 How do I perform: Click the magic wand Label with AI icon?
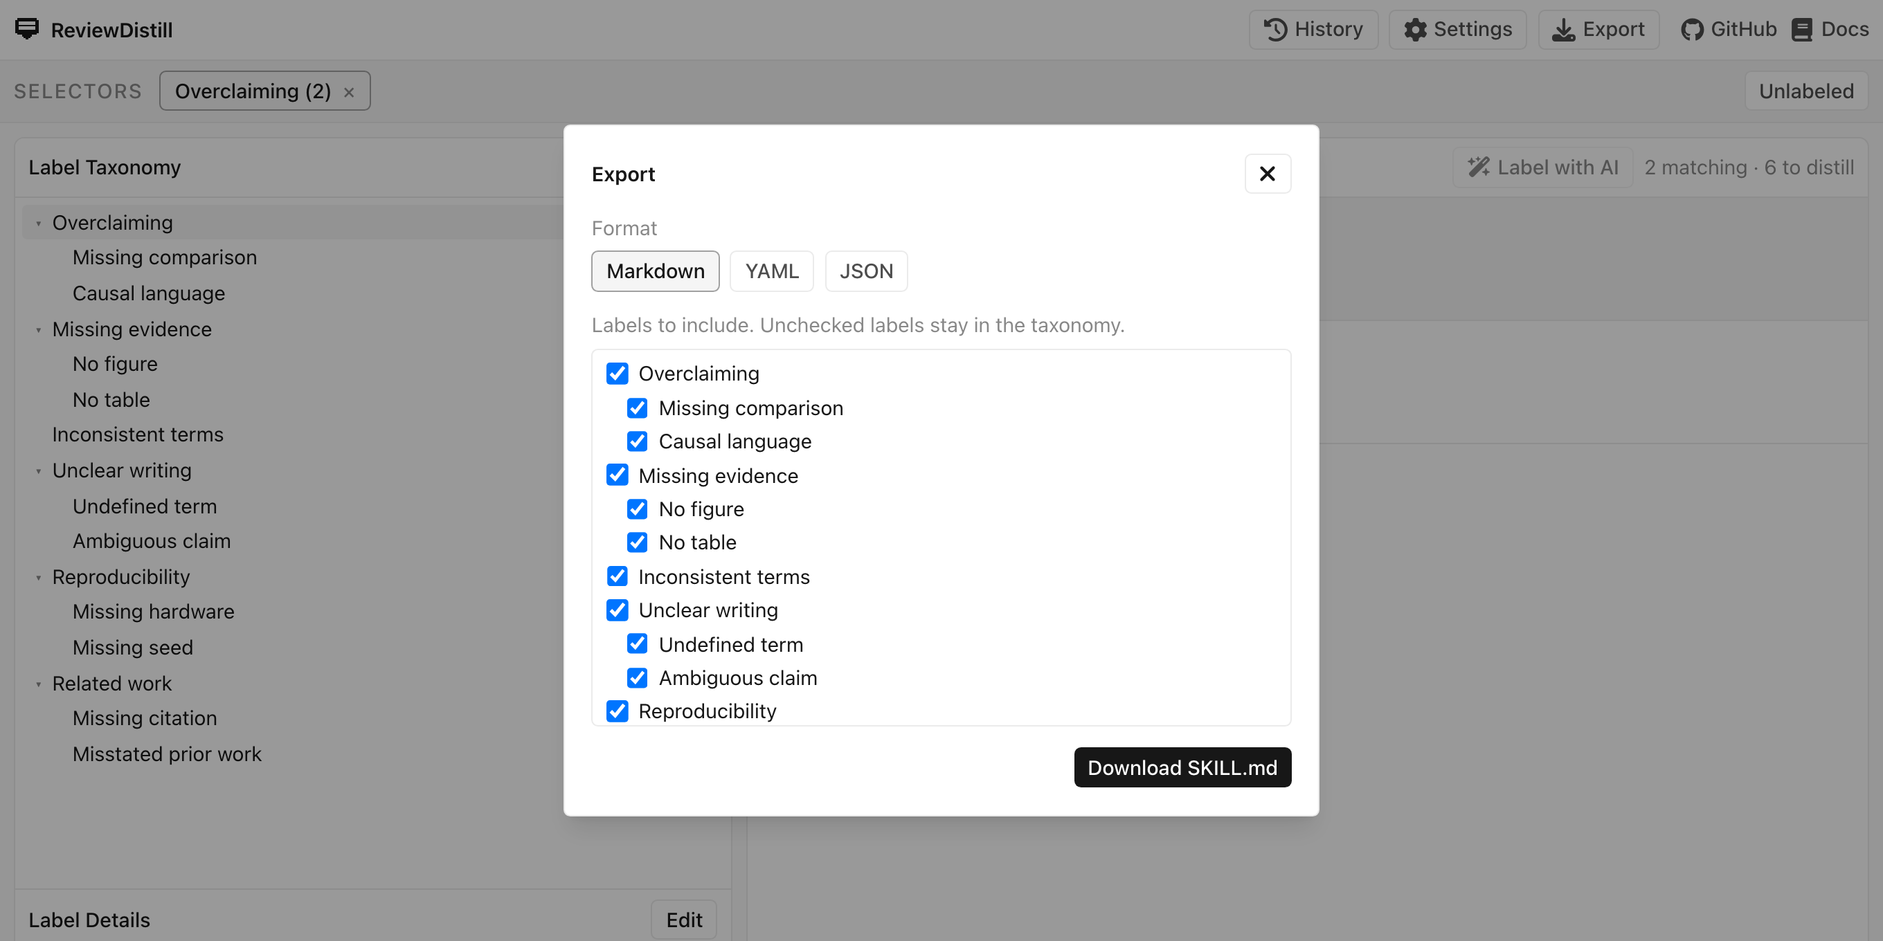click(1479, 167)
